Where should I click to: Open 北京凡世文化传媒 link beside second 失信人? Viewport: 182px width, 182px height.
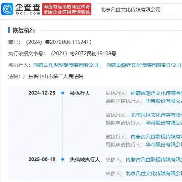tap(154, 173)
